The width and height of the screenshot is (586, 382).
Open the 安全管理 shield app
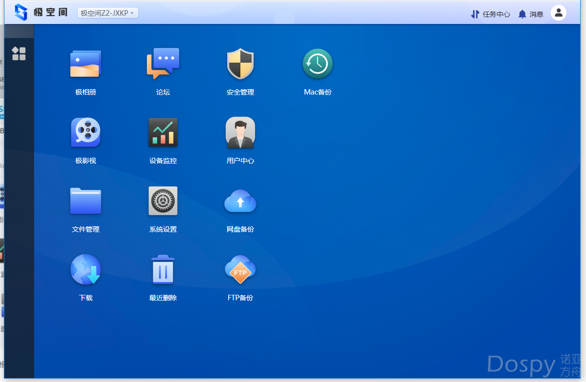tap(240, 64)
